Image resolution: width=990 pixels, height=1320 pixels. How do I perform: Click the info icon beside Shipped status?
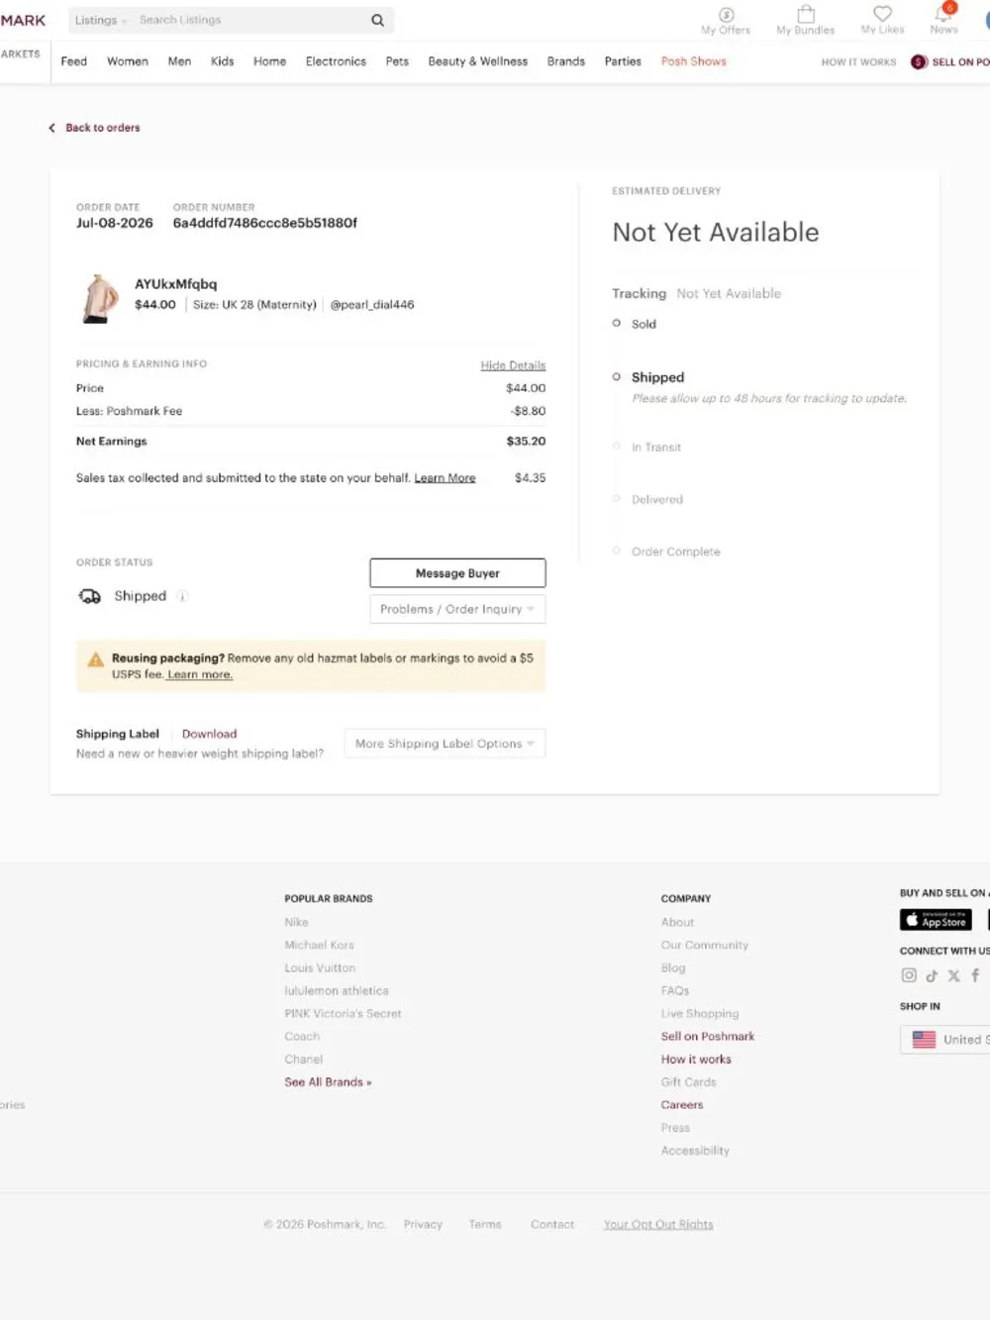(x=182, y=596)
